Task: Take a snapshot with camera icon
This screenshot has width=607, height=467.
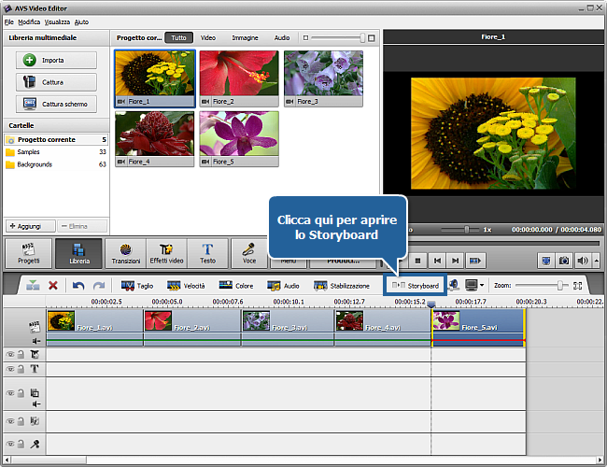Action: click(563, 261)
